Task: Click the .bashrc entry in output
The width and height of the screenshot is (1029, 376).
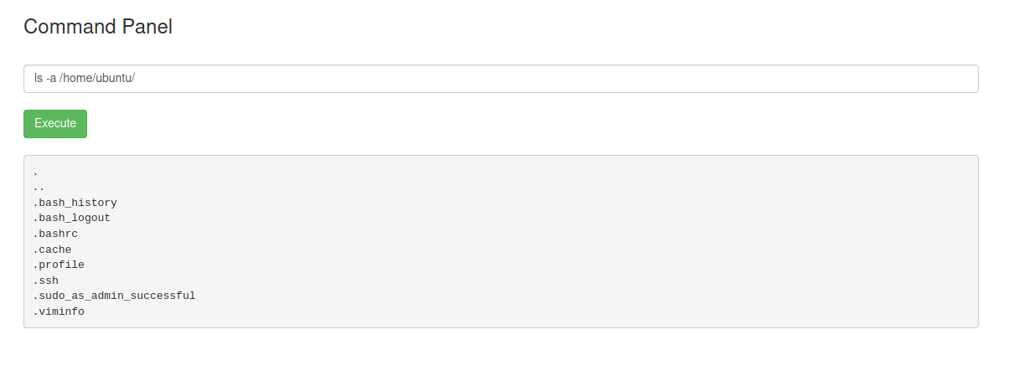Action: [56, 234]
